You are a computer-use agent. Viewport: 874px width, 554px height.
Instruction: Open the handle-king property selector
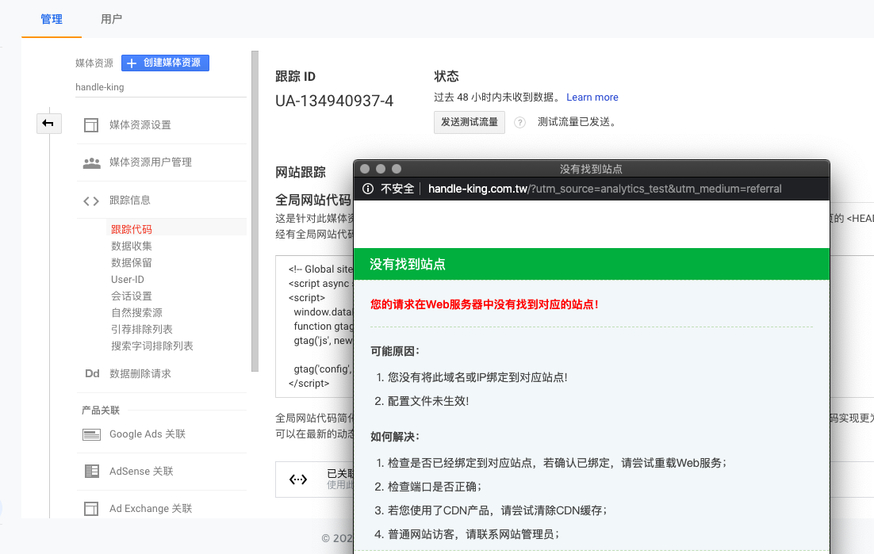(x=100, y=87)
